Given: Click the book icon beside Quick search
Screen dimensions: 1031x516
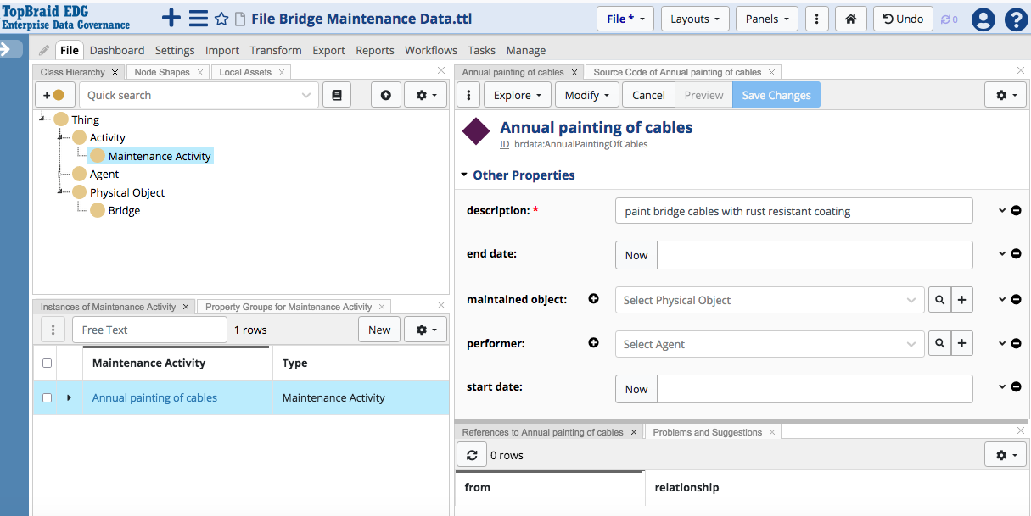Looking at the screenshot, I should (337, 95).
